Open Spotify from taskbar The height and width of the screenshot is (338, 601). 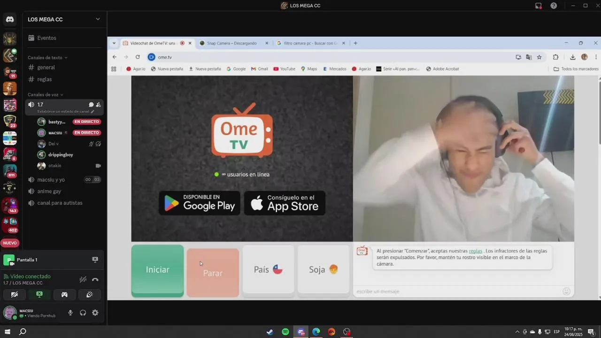point(285,332)
